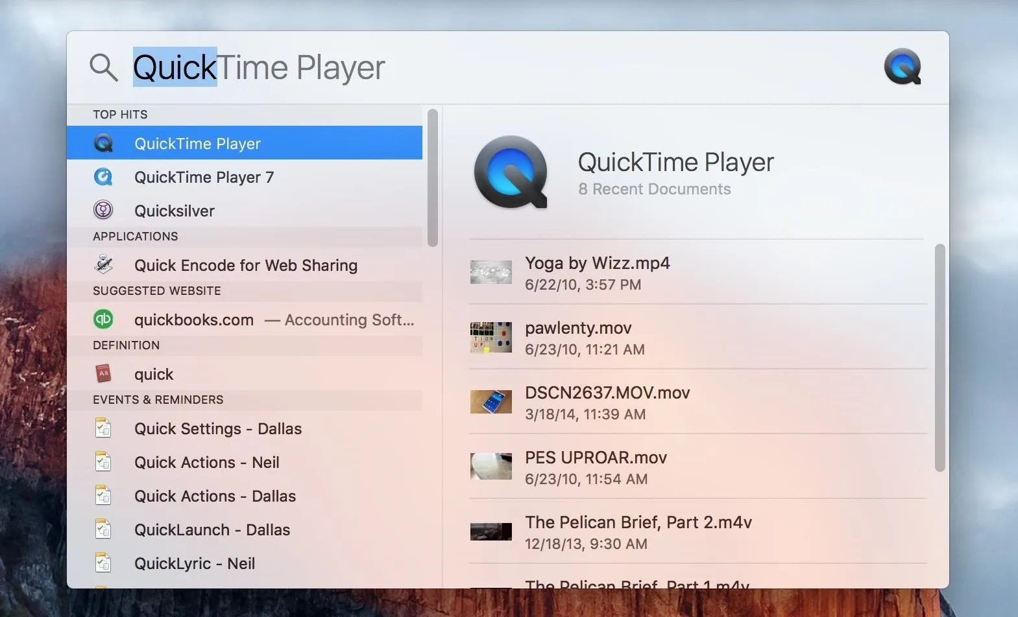Select the QuickTime Player top hit
Viewport: 1018px width, 617px height.
245,143
